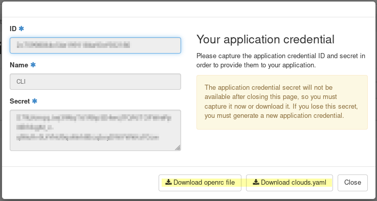
Task: Click inside the Secret text area
Action: (x=95, y=130)
